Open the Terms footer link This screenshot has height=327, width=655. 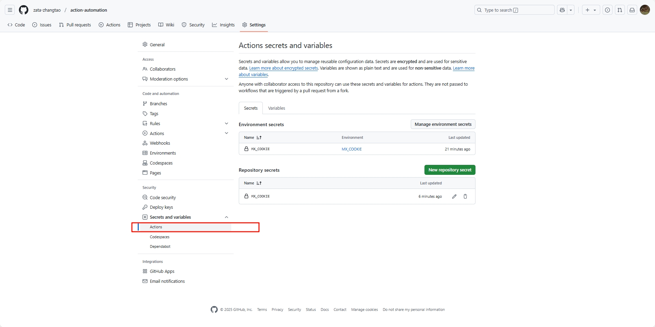(262, 310)
